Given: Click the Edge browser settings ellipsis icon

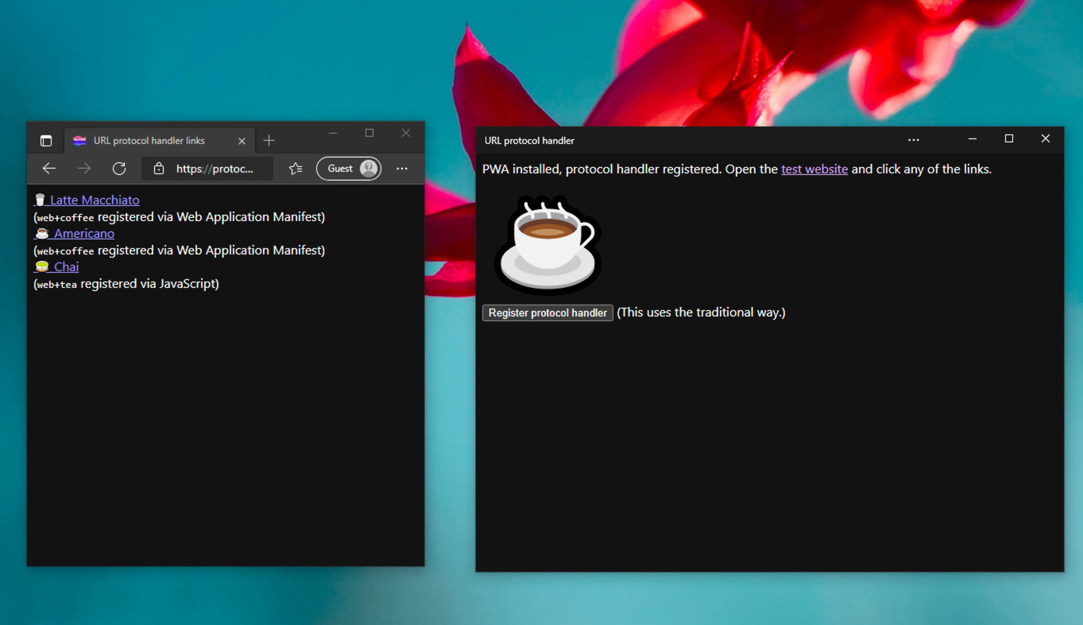Looking at the screenshot, I should tap(402, 168).
